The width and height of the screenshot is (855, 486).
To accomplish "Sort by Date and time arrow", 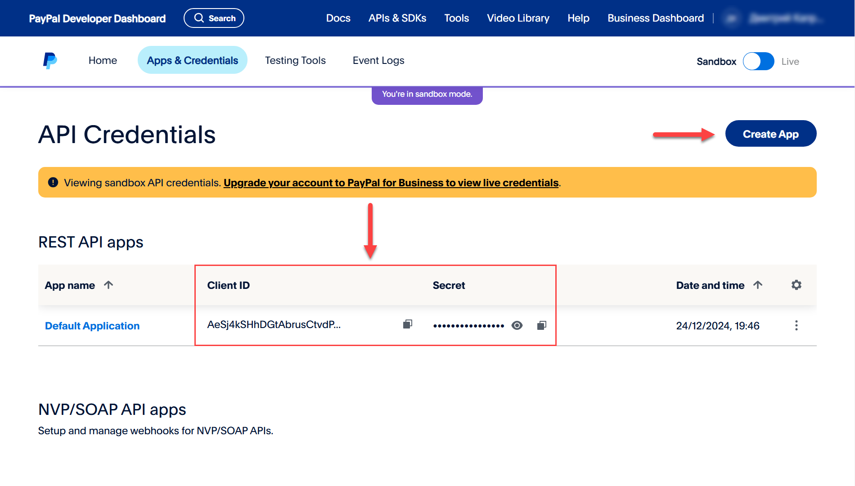I will click(x=758, y=285).
